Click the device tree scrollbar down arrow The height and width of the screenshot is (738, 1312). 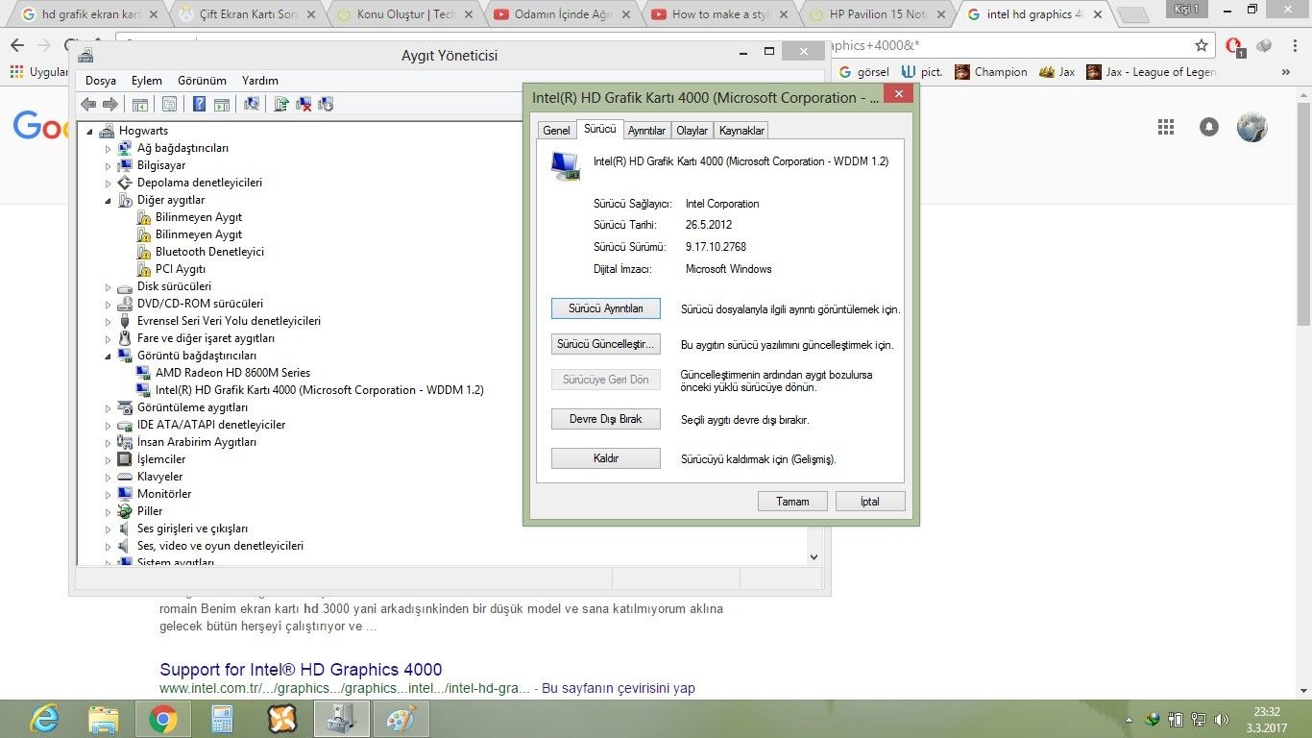[814, 556]
